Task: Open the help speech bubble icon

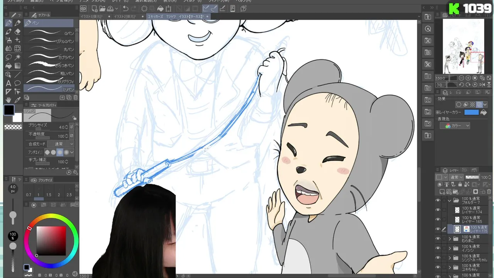Action: point(244,8)
